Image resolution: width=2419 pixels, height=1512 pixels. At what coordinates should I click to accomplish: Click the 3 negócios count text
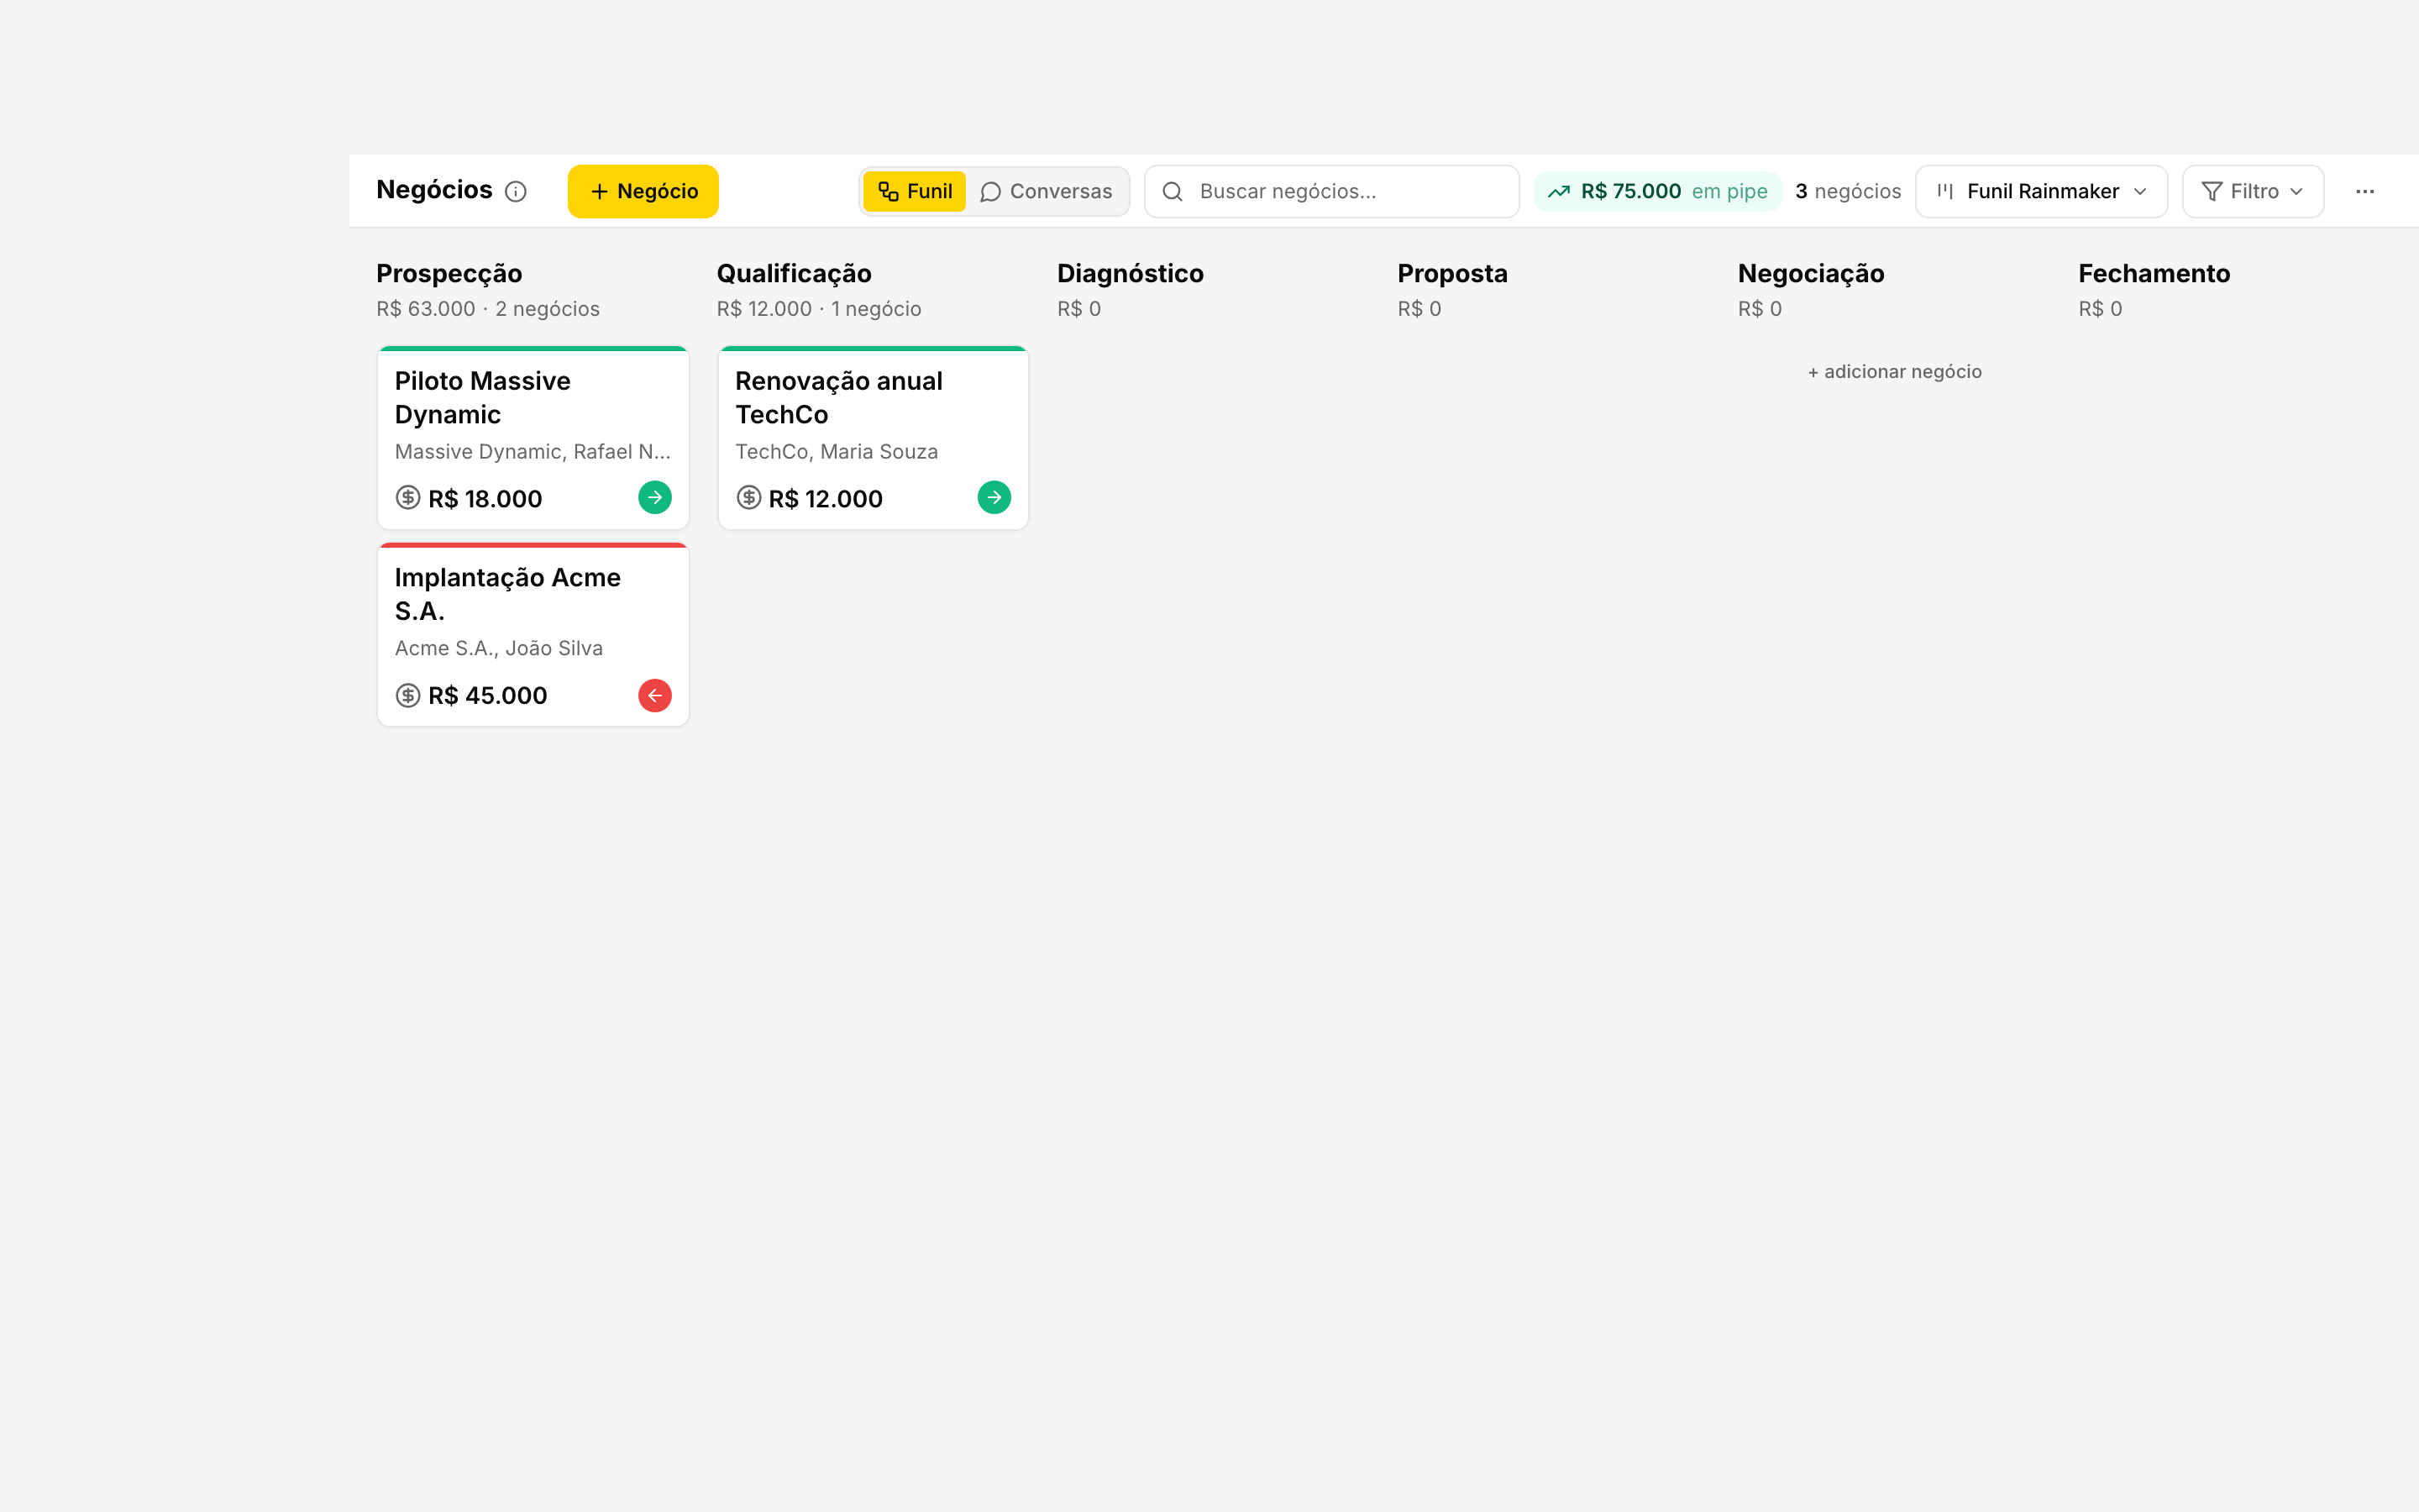1847,191
